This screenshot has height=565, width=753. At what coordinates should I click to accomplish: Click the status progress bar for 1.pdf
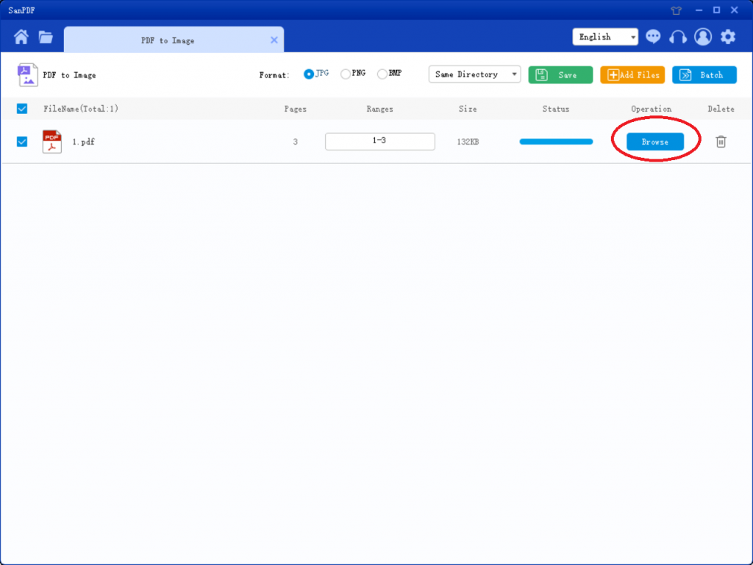pos(556,142)
